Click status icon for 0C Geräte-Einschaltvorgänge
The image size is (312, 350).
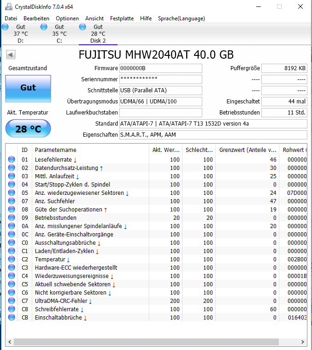12,234
